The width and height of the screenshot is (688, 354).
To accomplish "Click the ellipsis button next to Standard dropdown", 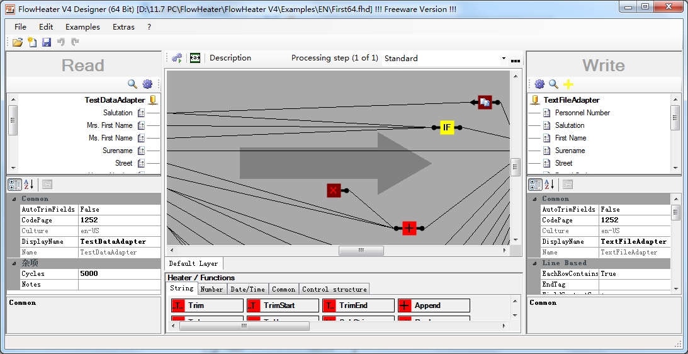I will 516,59.
